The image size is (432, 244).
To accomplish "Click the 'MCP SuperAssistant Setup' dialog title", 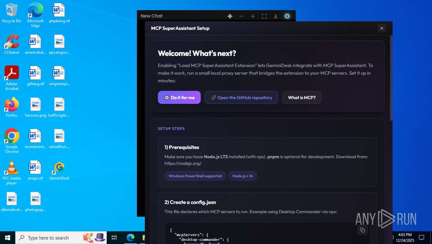I will coord(180,28).
